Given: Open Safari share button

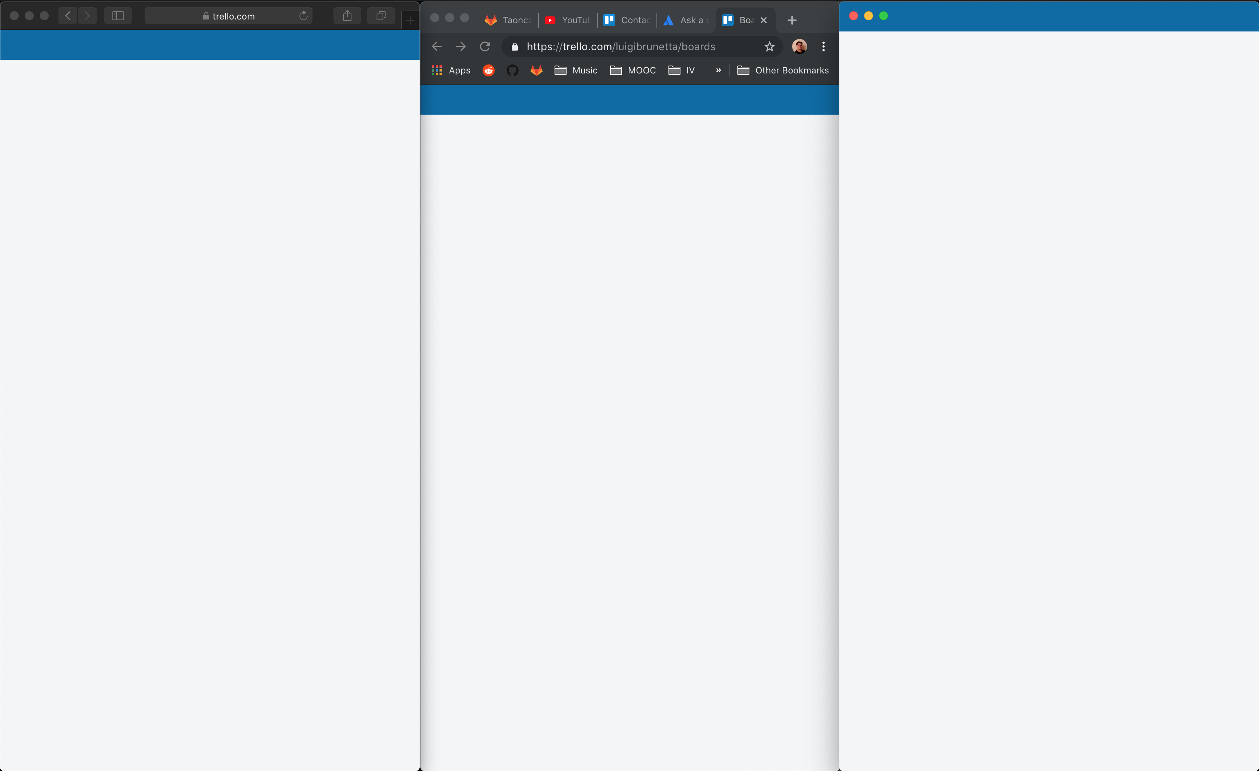Looking at the screenshot, I should pyautogui.click(x=347, y=16).
